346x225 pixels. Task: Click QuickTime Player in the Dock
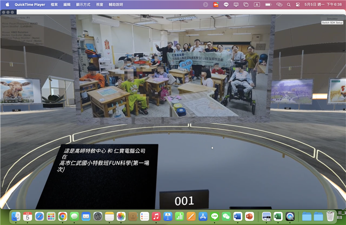(290, 216)
